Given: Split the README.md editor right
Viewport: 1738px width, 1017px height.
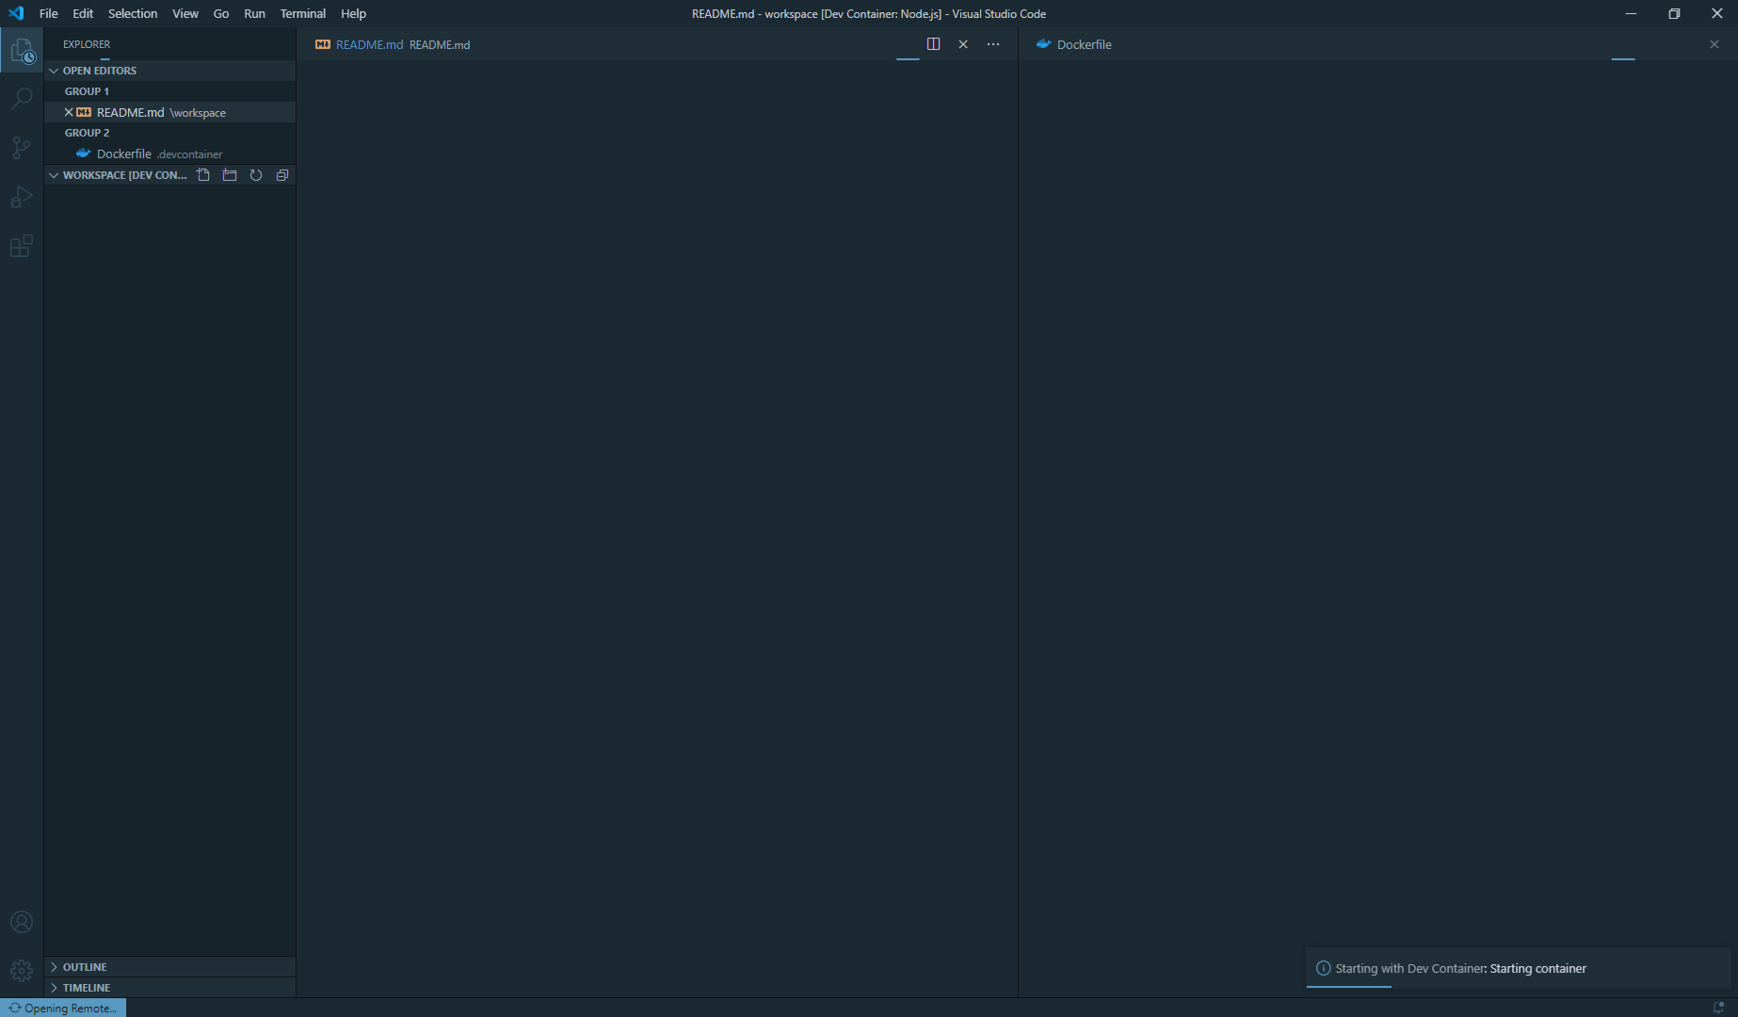Looking at the screenshot, I should pyautogui.click(x=933, y=44).
